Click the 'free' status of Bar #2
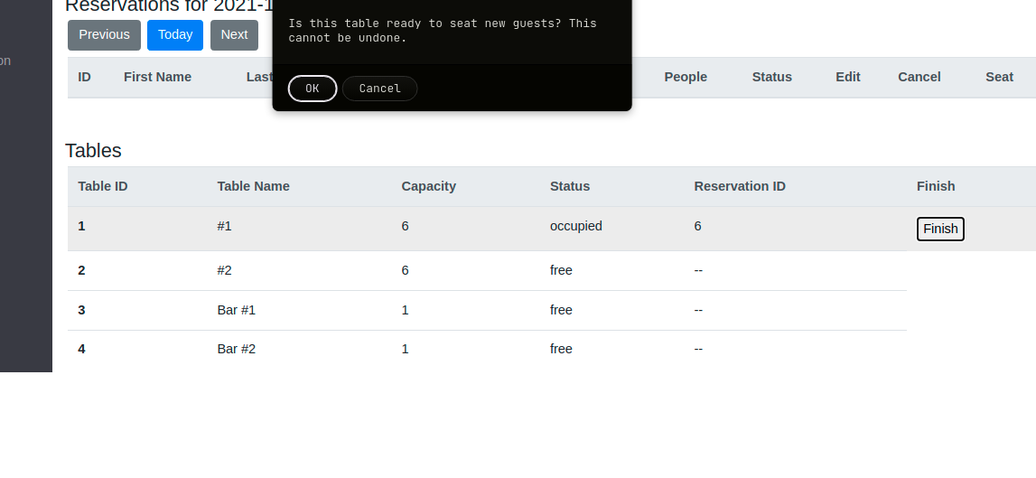The height and width of the screenshot is (478, 1036). pos(561,349)
